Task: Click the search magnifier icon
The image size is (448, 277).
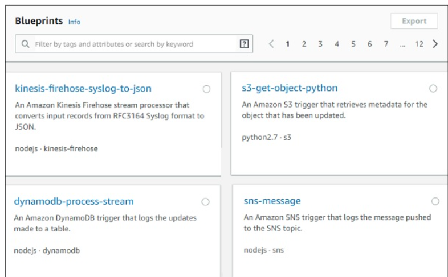Action: pos(25,44)
